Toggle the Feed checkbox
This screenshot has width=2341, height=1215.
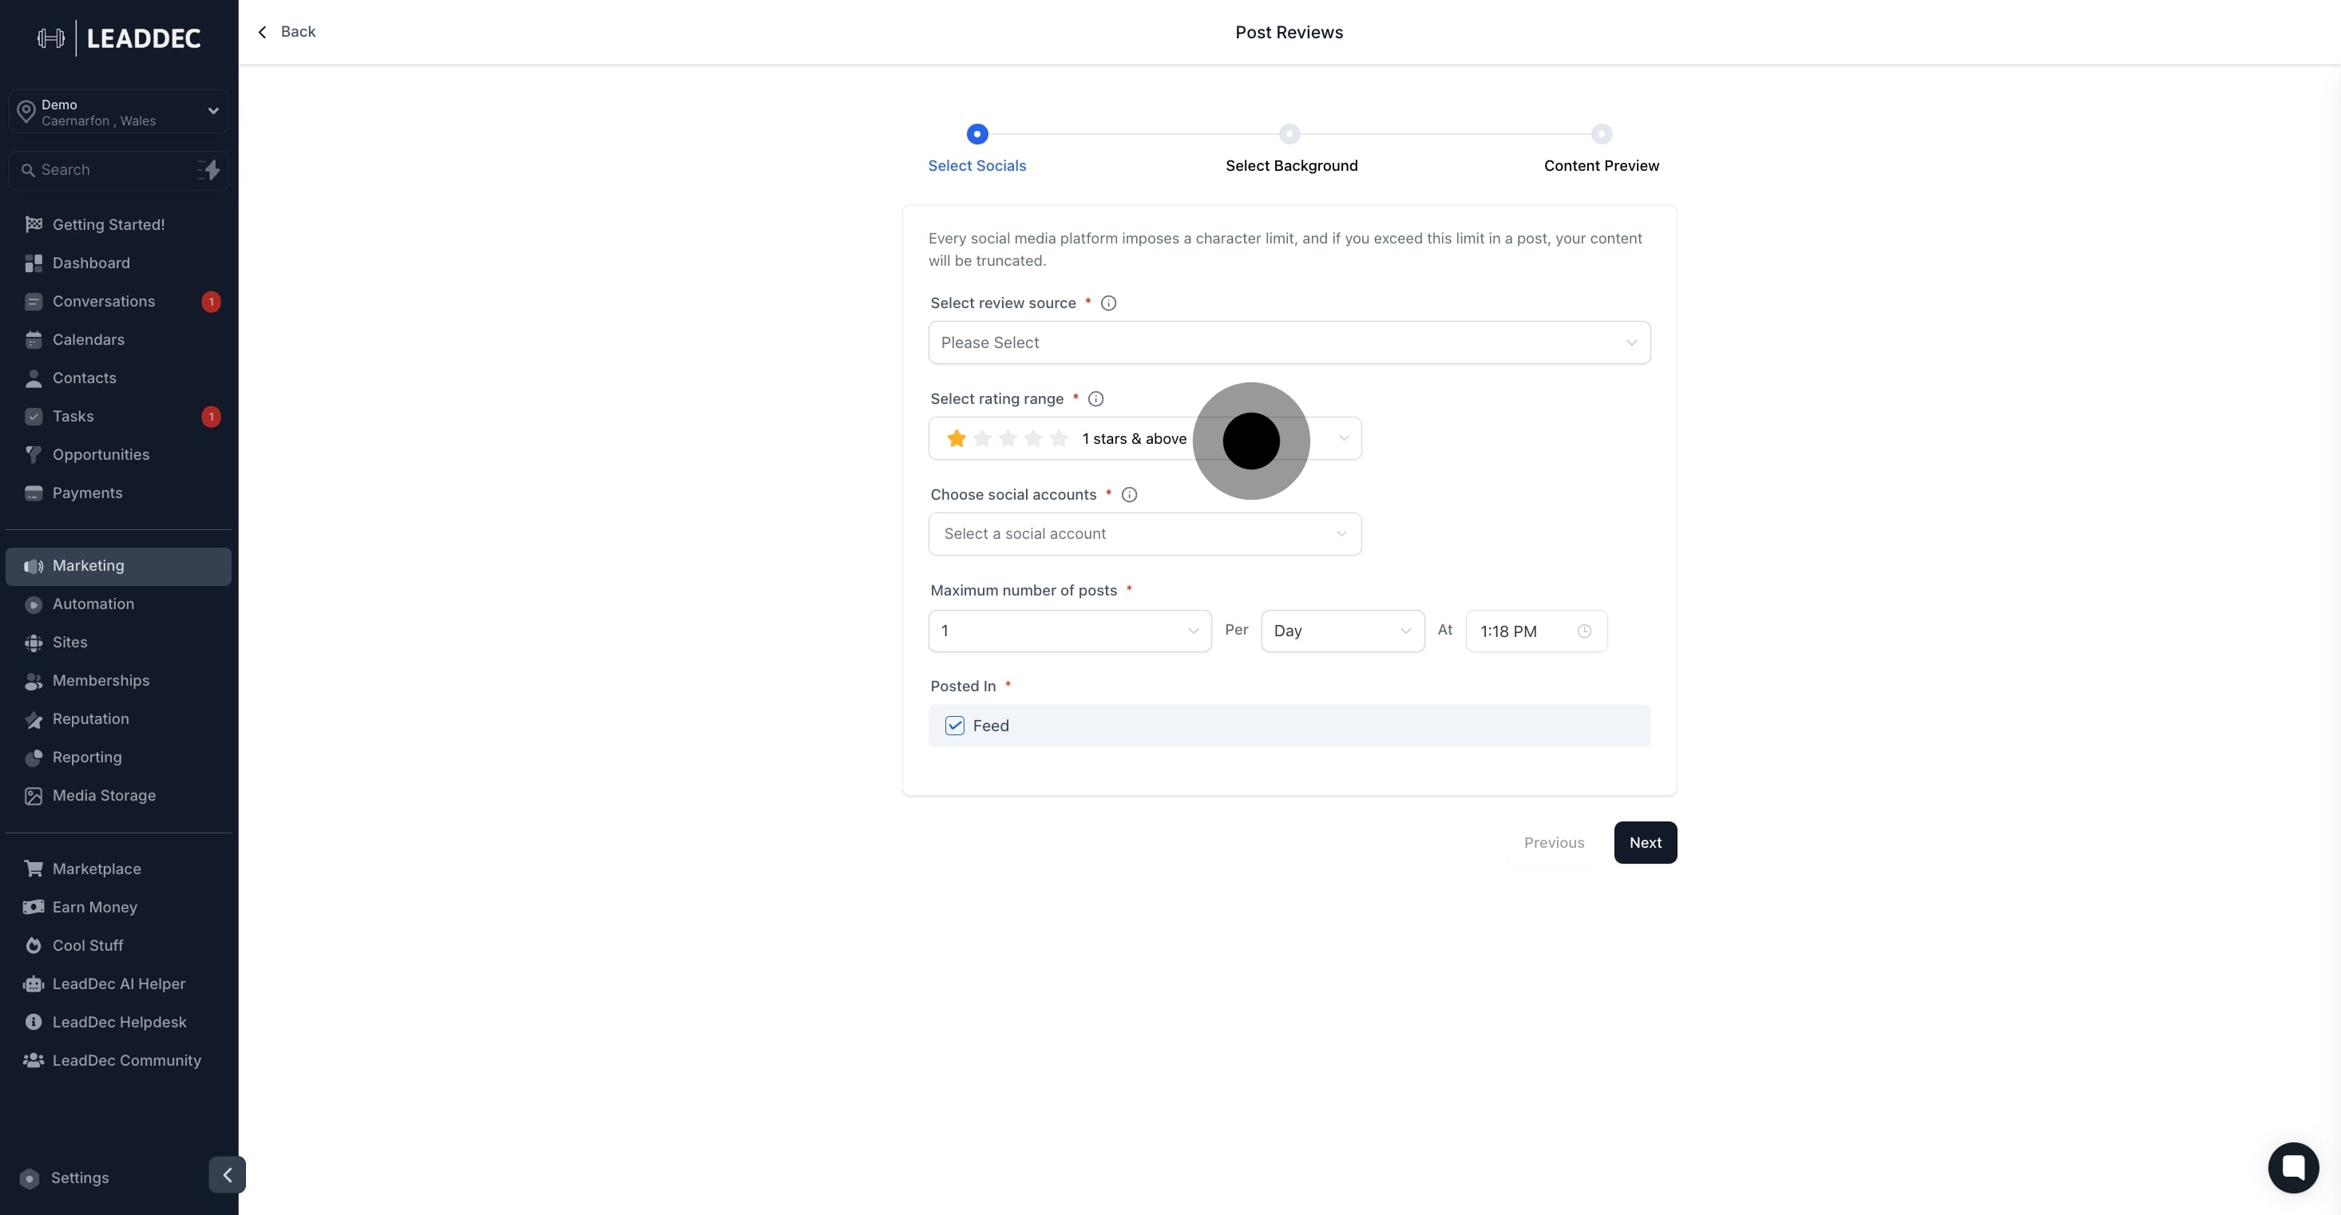point(954,726)
